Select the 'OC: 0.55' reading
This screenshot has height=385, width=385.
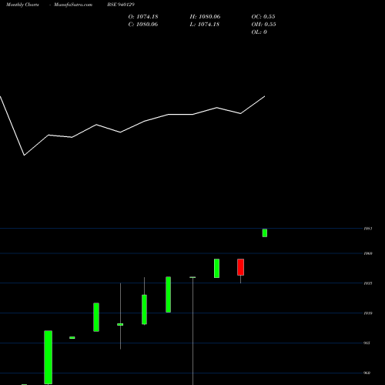(x=263, y=17)
